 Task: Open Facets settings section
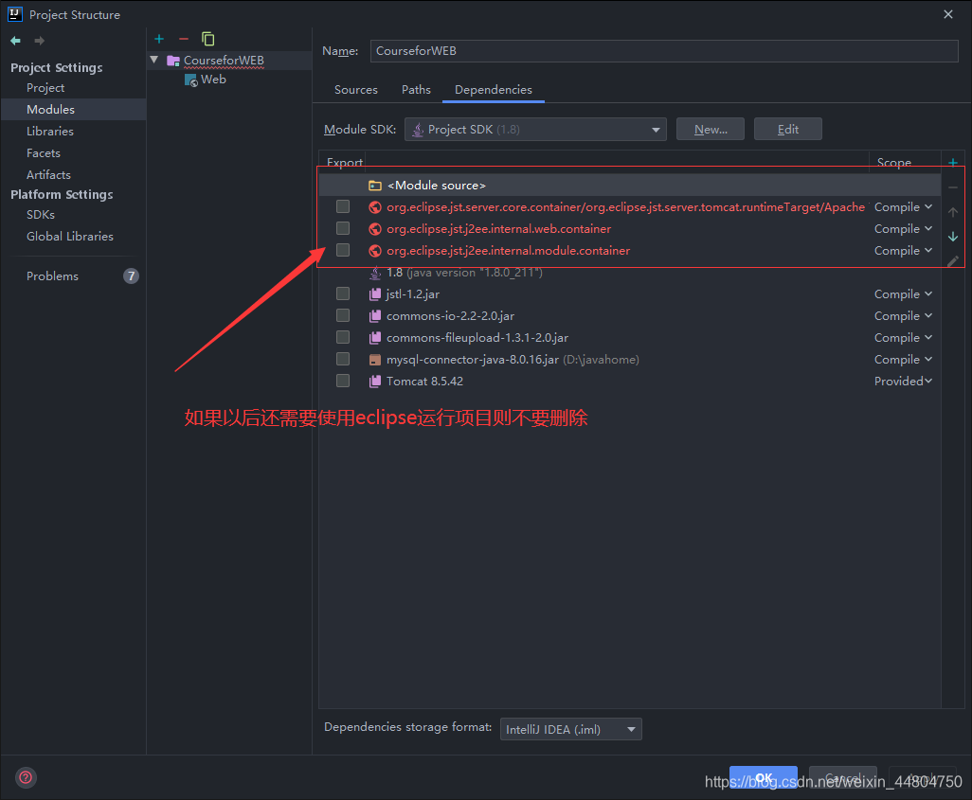tap(44, 153)
